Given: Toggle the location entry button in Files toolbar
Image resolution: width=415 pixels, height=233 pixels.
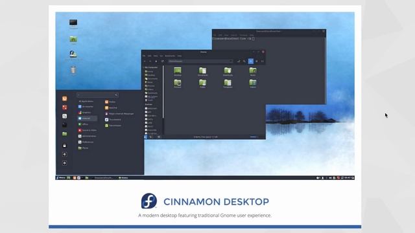Looking at the screenshot, I should click(239, 61).
